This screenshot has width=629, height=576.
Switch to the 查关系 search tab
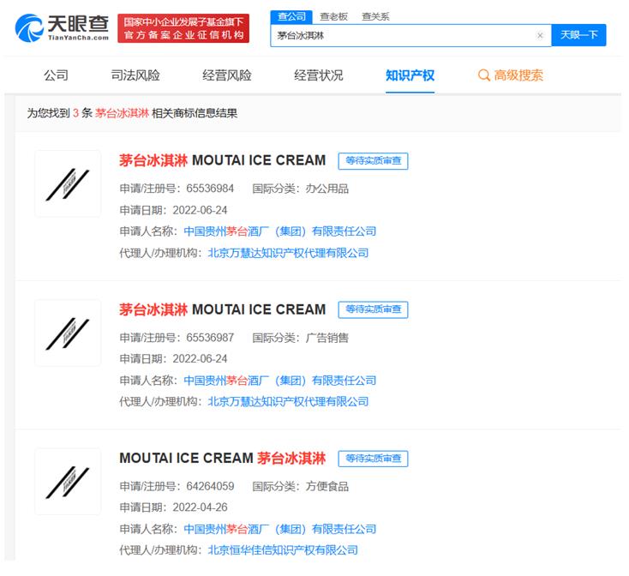(x=375, y=16)
